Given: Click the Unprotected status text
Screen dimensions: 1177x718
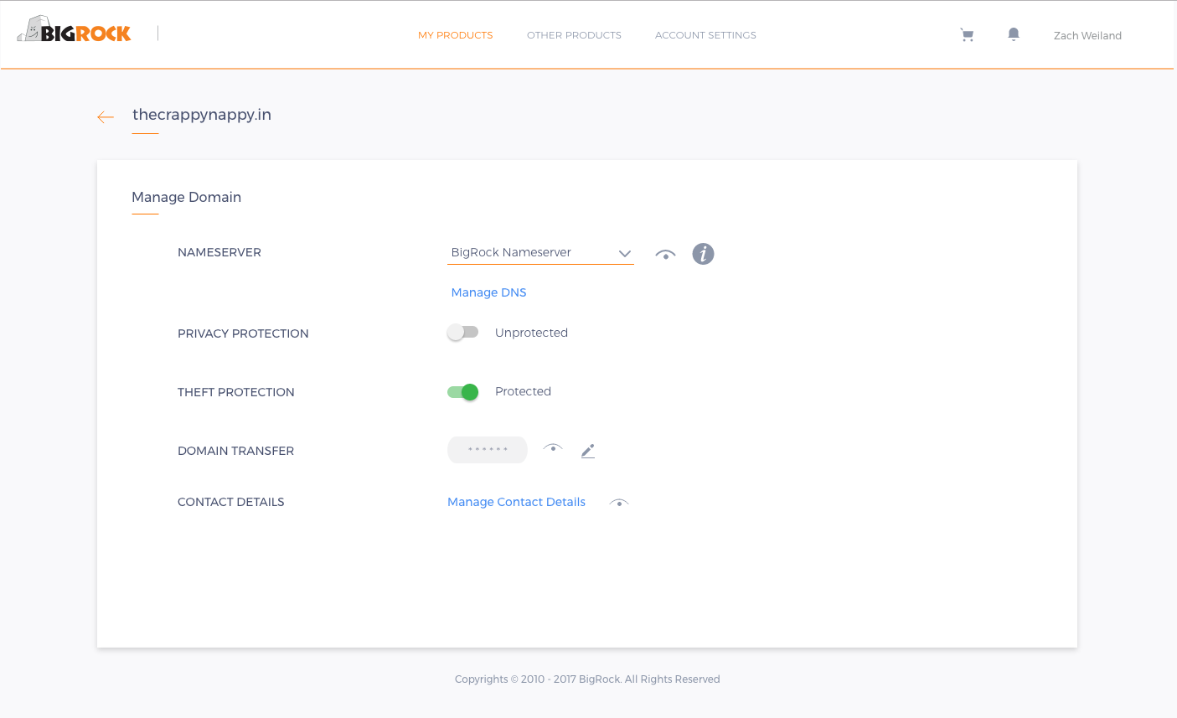Looking at the screenshot, I should pos(531,333).
